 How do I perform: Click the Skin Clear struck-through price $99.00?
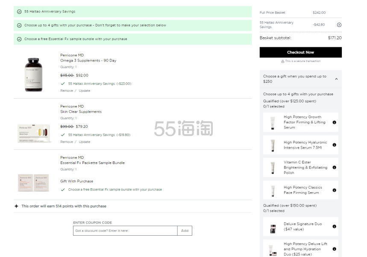pos(67,126)
